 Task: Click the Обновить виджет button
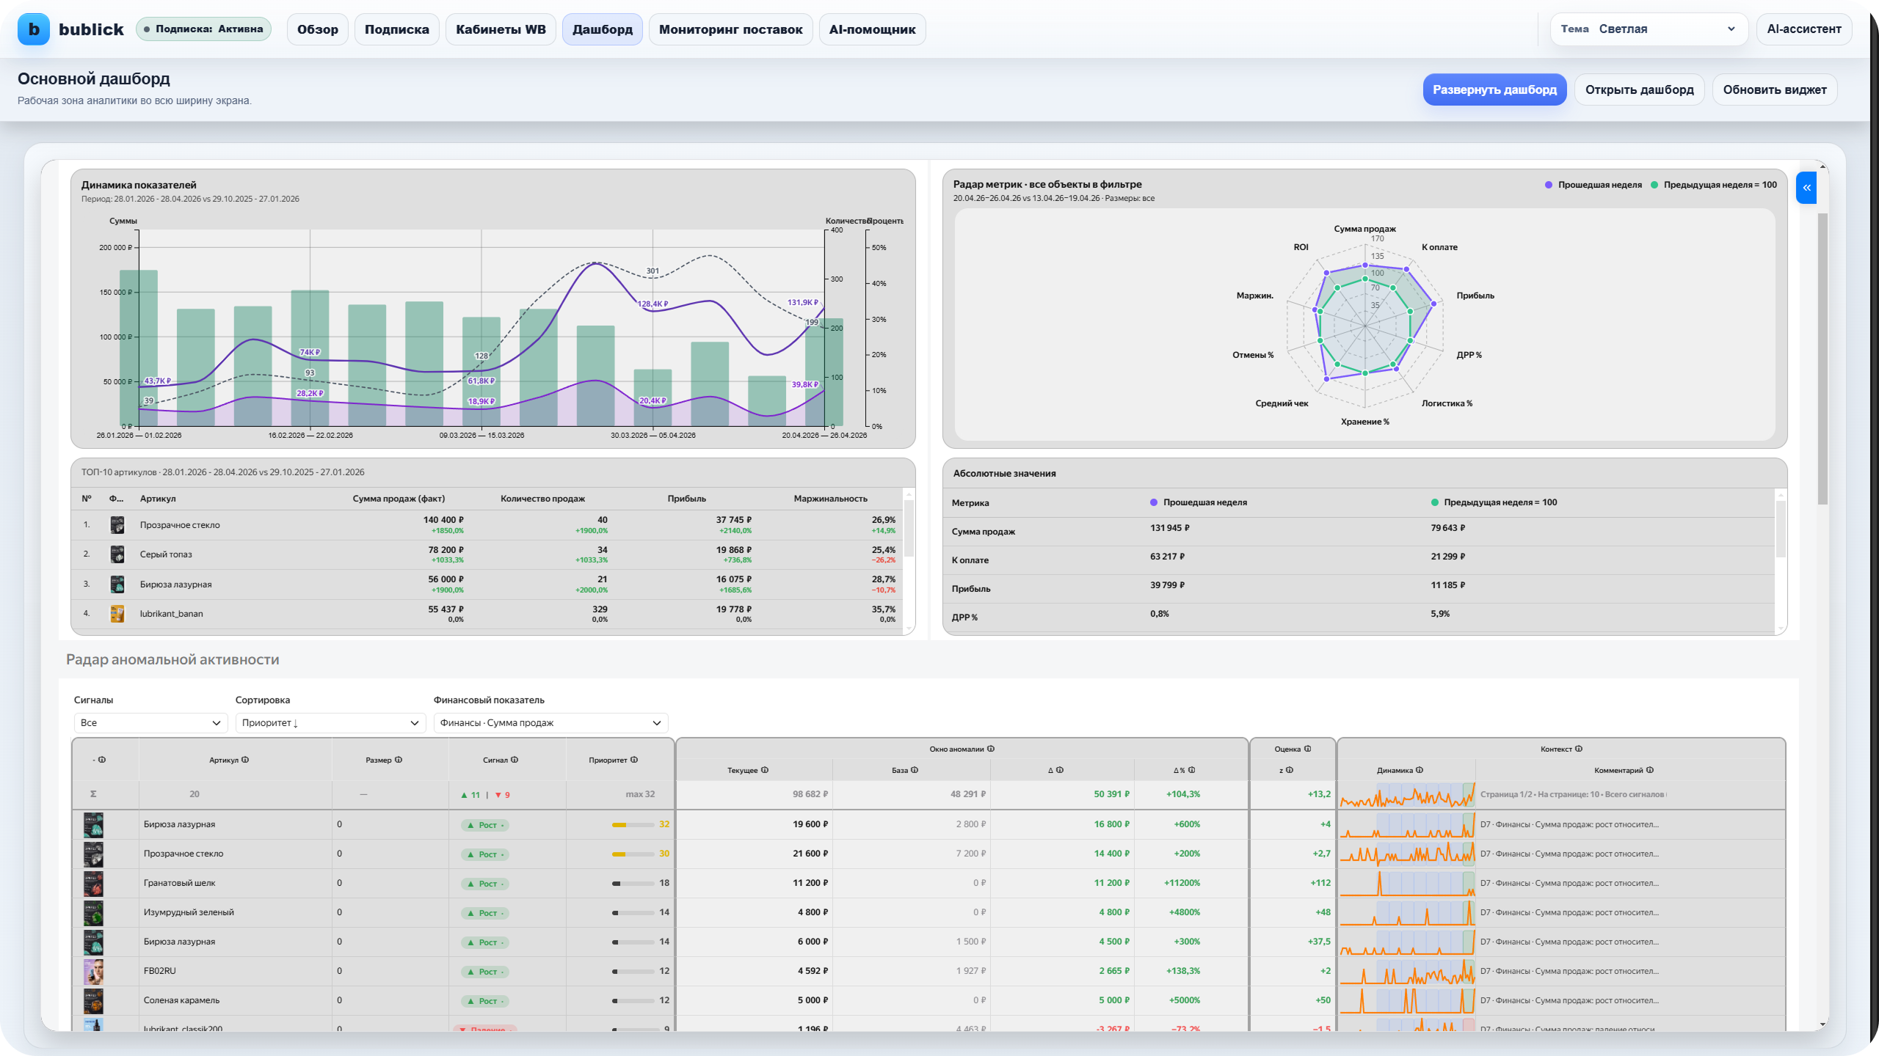pyautogui.click(x=1774, y=89)
